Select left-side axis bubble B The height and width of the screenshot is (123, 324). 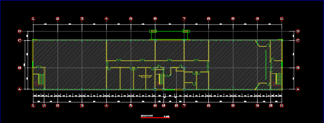tap(20, 68)
